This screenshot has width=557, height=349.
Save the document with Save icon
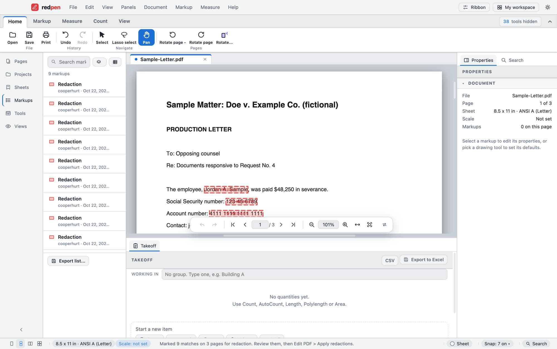click(x=29, y=38)
